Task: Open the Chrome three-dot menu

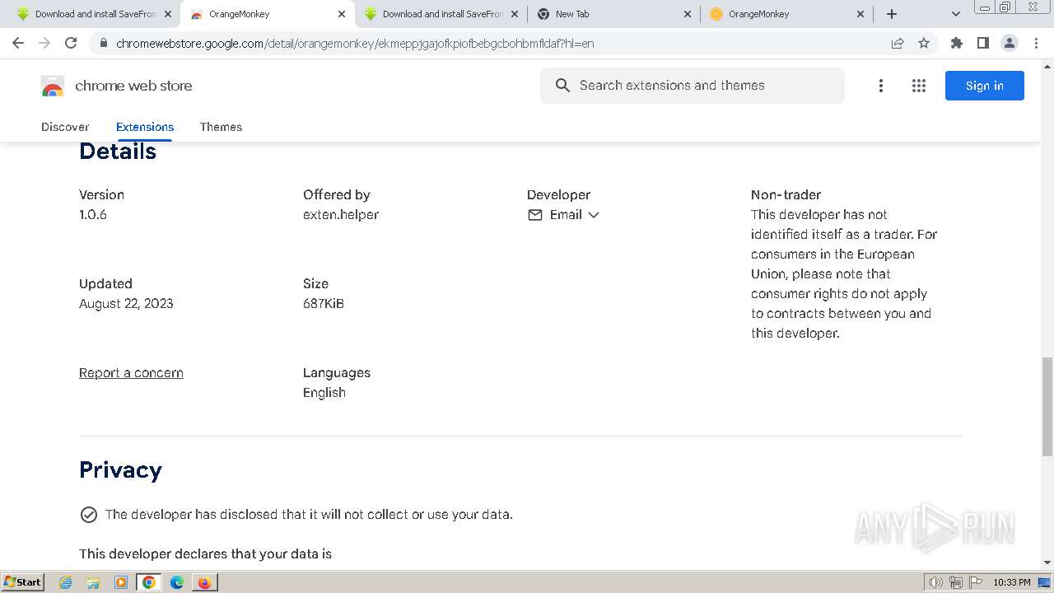Action: 1036,43
